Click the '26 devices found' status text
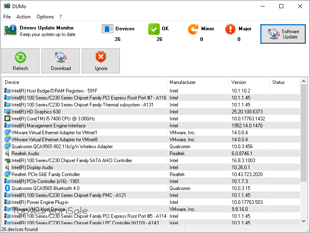310x233 pixels. point(19,229)
